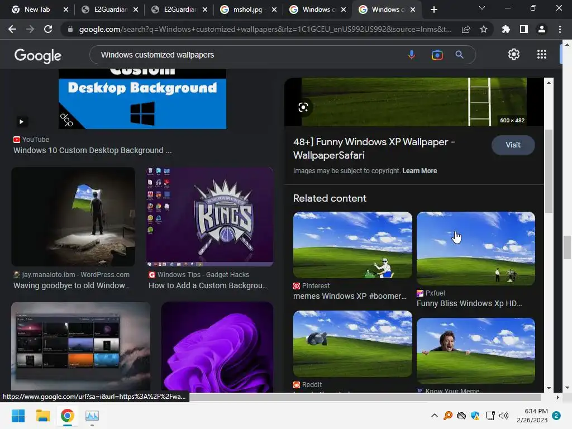Click the Google Lens icon on image preview
Screen dimensions: 572x429
pos(303,107)
